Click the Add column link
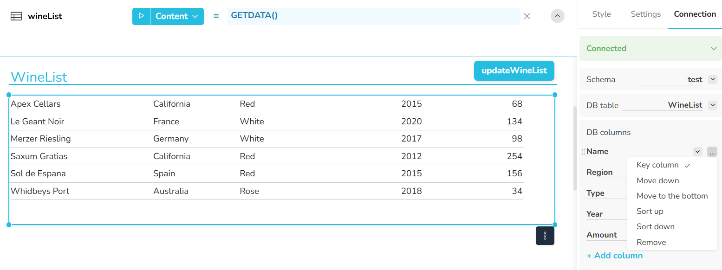 coord(614,256)
